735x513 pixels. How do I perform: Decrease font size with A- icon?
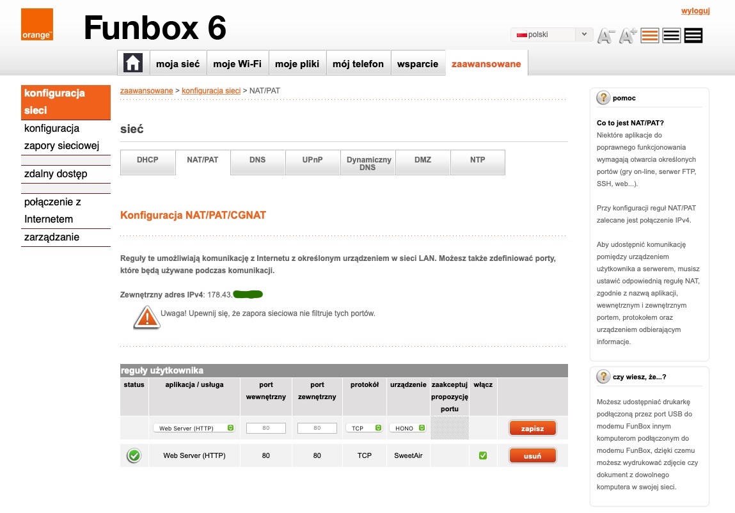(x=605, y=36)
